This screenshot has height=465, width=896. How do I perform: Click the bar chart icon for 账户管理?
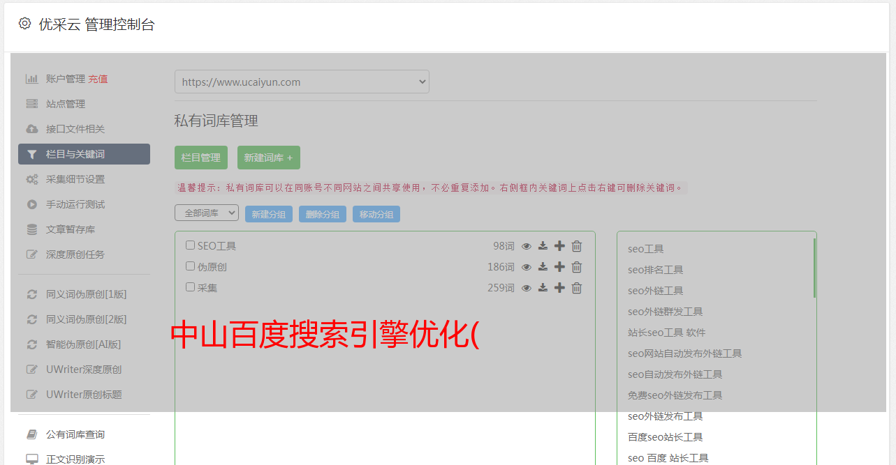pyautogui.click(x=31, y=79)
